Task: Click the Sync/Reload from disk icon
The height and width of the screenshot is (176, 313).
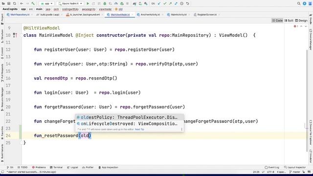Action: [x=15, y=3]
